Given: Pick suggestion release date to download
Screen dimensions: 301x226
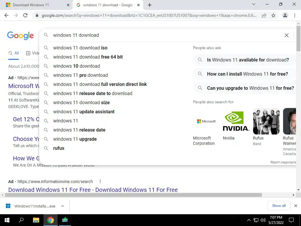Looking at the screenshot, I should 93,93.
